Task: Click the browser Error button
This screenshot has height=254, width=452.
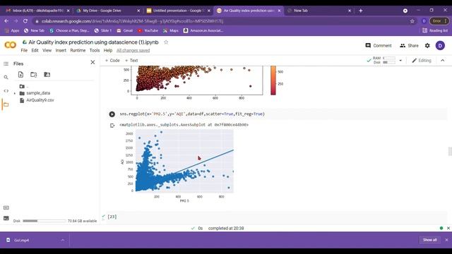Action: 439,21
